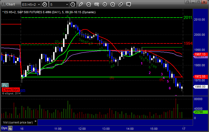Click the 1966.00 last price marker
The height and width of the screenshot is (132, 209).
pyautogui.click(x=200, y=87)
